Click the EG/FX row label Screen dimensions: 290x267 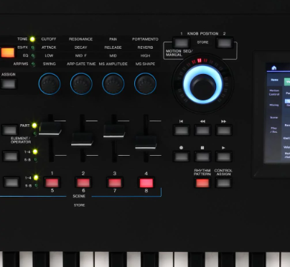[23, 47]
